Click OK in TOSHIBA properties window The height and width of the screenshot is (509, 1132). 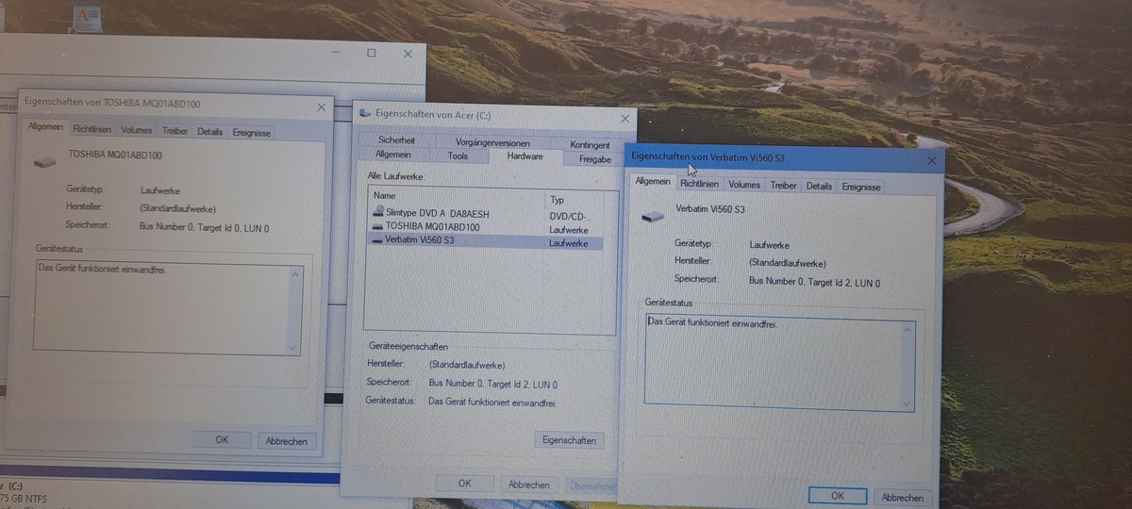tap(222, 439)
